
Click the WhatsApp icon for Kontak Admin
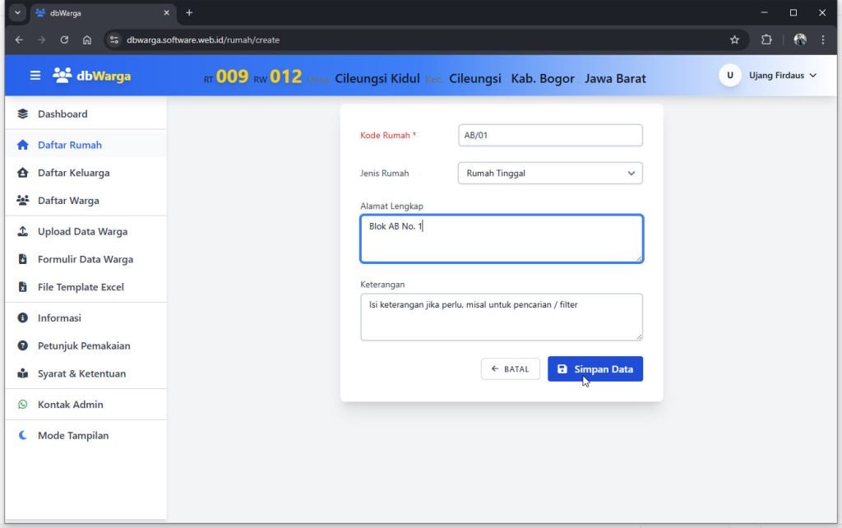coord(23,405)
